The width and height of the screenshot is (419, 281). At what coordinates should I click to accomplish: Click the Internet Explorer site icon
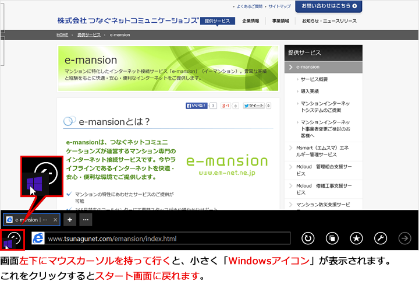(38, 238)
